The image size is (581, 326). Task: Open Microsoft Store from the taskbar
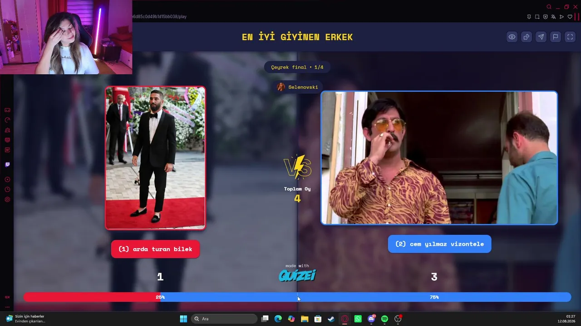318,319
